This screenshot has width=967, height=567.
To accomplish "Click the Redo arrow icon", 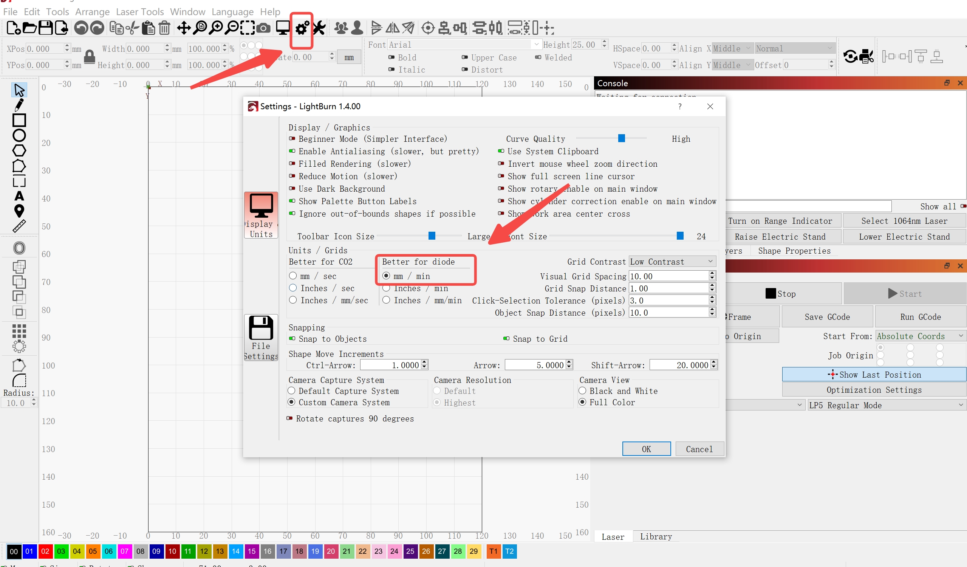I will point(97,28).
